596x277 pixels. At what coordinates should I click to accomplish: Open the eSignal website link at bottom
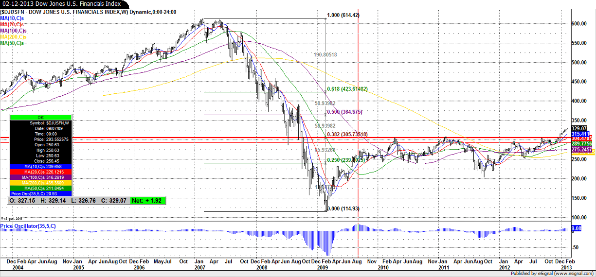(574, 274)
